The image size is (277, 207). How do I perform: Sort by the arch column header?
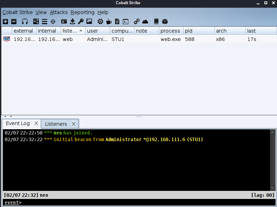pyautogui.click(x=230, y=31)
